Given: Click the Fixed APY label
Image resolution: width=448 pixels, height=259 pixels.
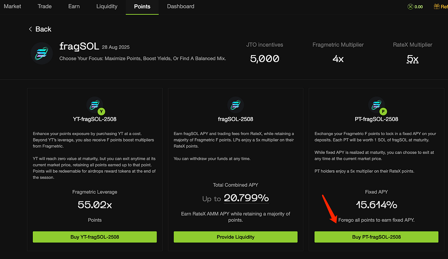Looking at the screenshot, I should click(376, 192).
